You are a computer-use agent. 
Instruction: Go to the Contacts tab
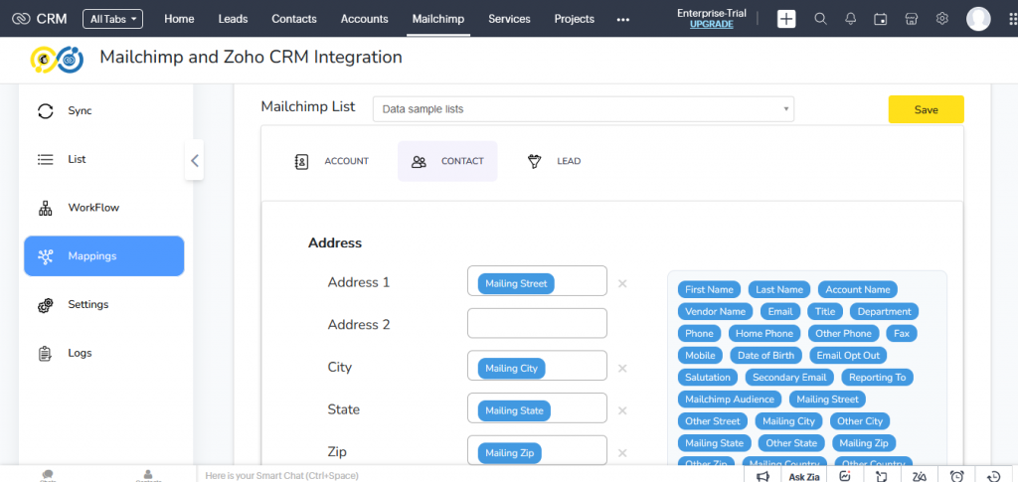(294, 19)
